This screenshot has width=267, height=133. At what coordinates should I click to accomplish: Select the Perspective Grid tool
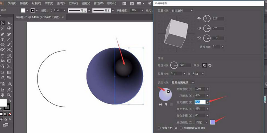(9, 66)
